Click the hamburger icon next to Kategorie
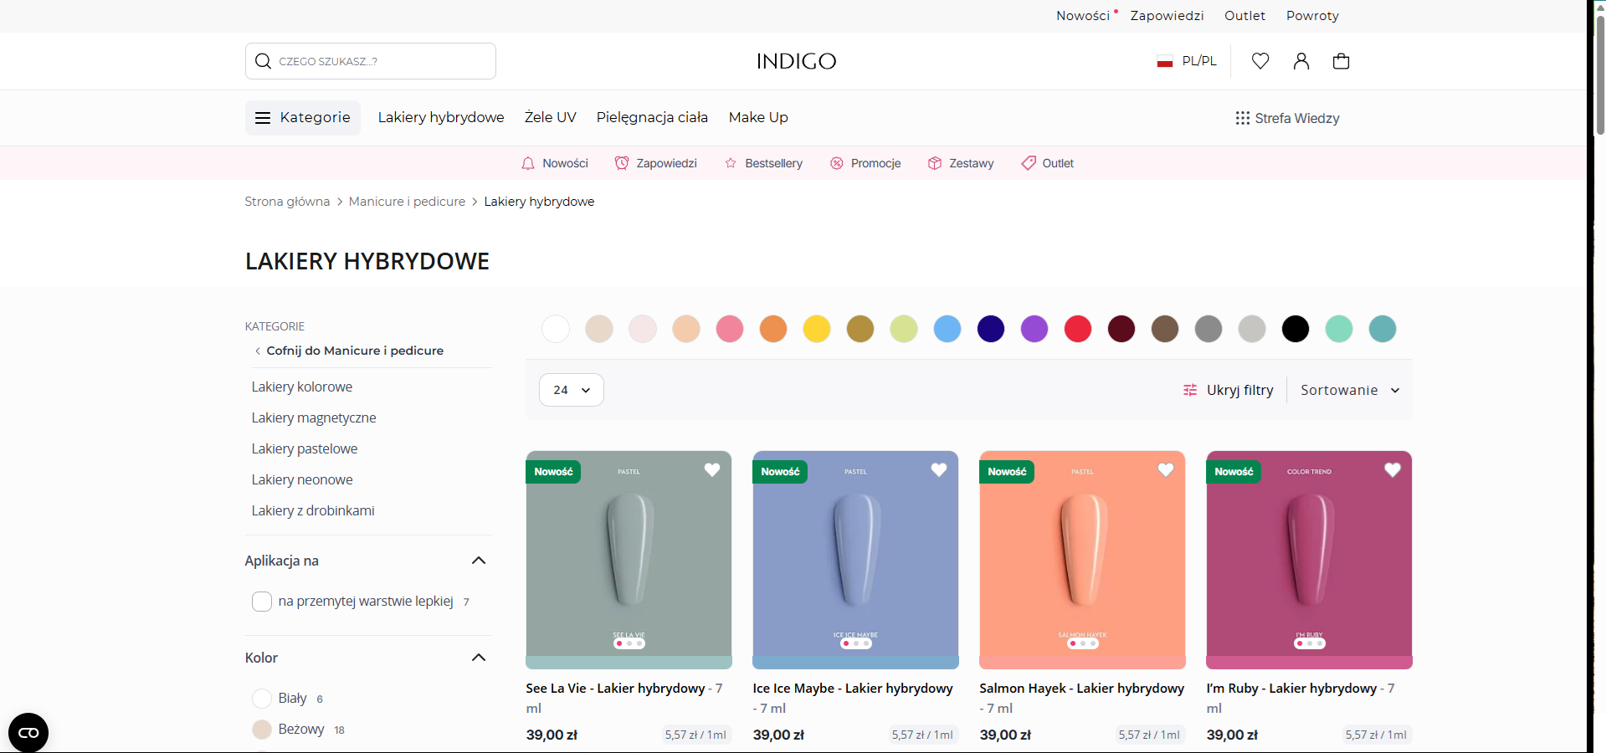Viewport: 1606px width, 753px height. 263,118
